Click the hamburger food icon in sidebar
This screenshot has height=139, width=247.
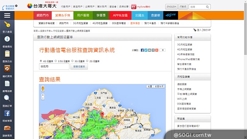point(7,128)
